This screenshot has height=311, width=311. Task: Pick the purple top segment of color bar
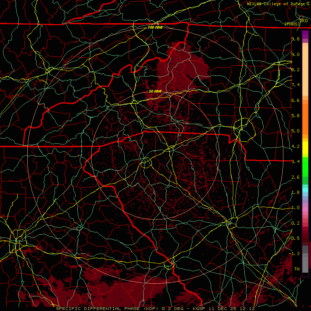pyautogui.click(x=305, y=35)
